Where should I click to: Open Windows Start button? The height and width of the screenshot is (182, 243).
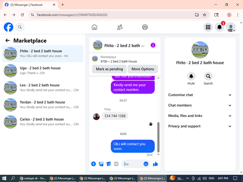pos(4,178)
